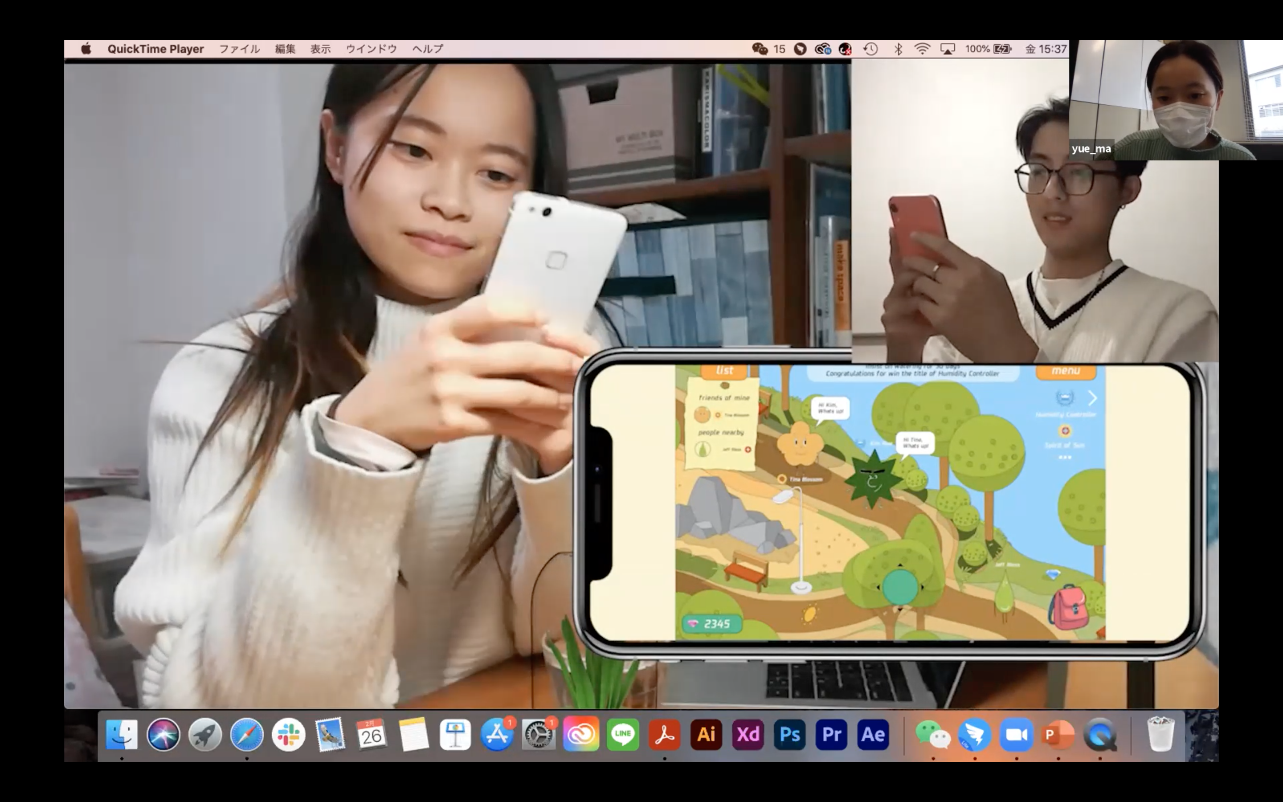The image size is (1283, 802).
Task: Open Zoom from the Dock
Action: (x=1016, y=734)
